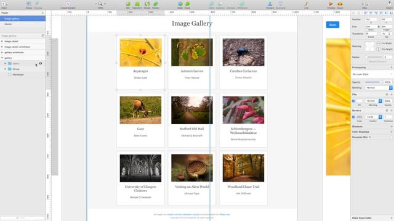Open the fill blending Normal dropdown

[x=374, y=101]
